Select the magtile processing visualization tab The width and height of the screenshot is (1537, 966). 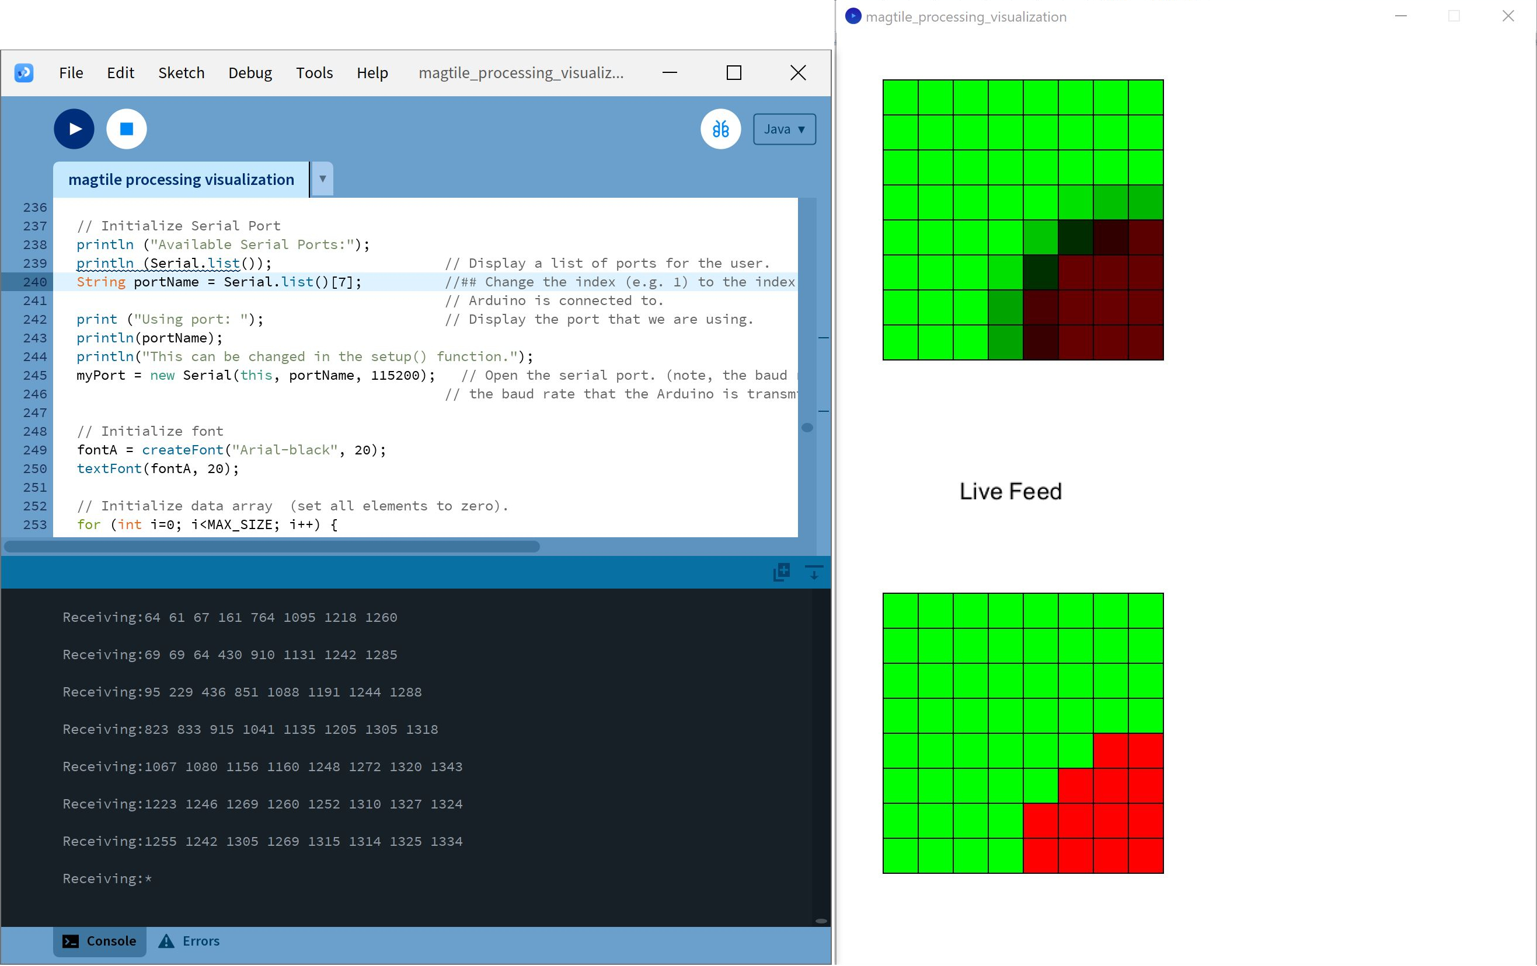tap(180, 180)
